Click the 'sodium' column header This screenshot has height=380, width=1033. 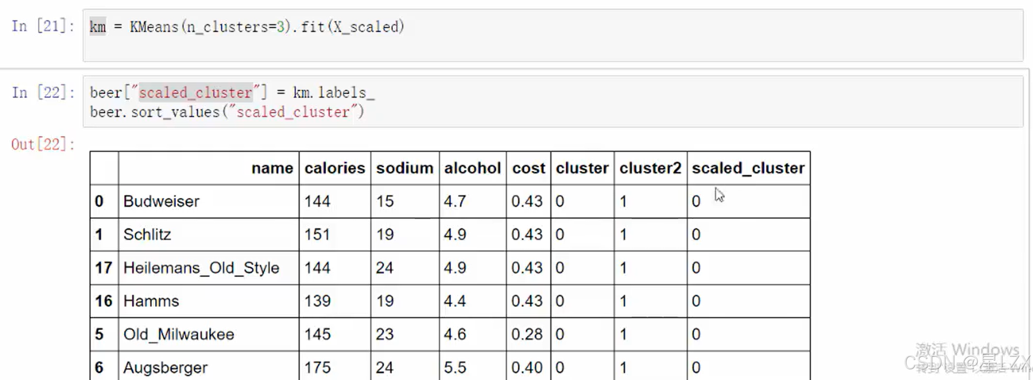point(405,168)
